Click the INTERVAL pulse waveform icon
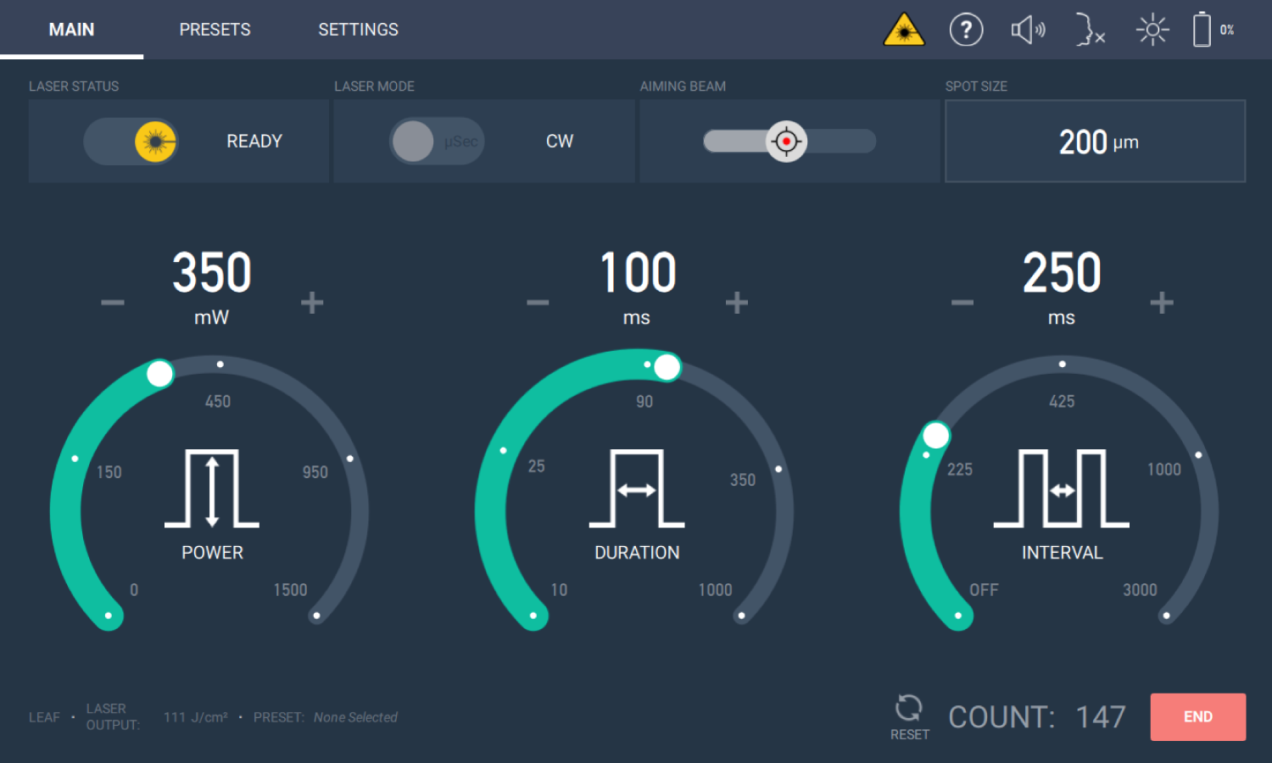The height and width of the screenshot is (763, 1272). 1061,490
